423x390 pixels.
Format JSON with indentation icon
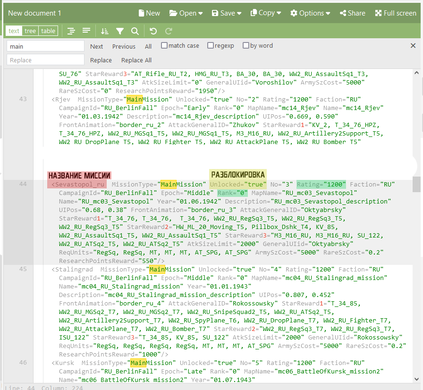pyautogui.click(x=71, y=31)
